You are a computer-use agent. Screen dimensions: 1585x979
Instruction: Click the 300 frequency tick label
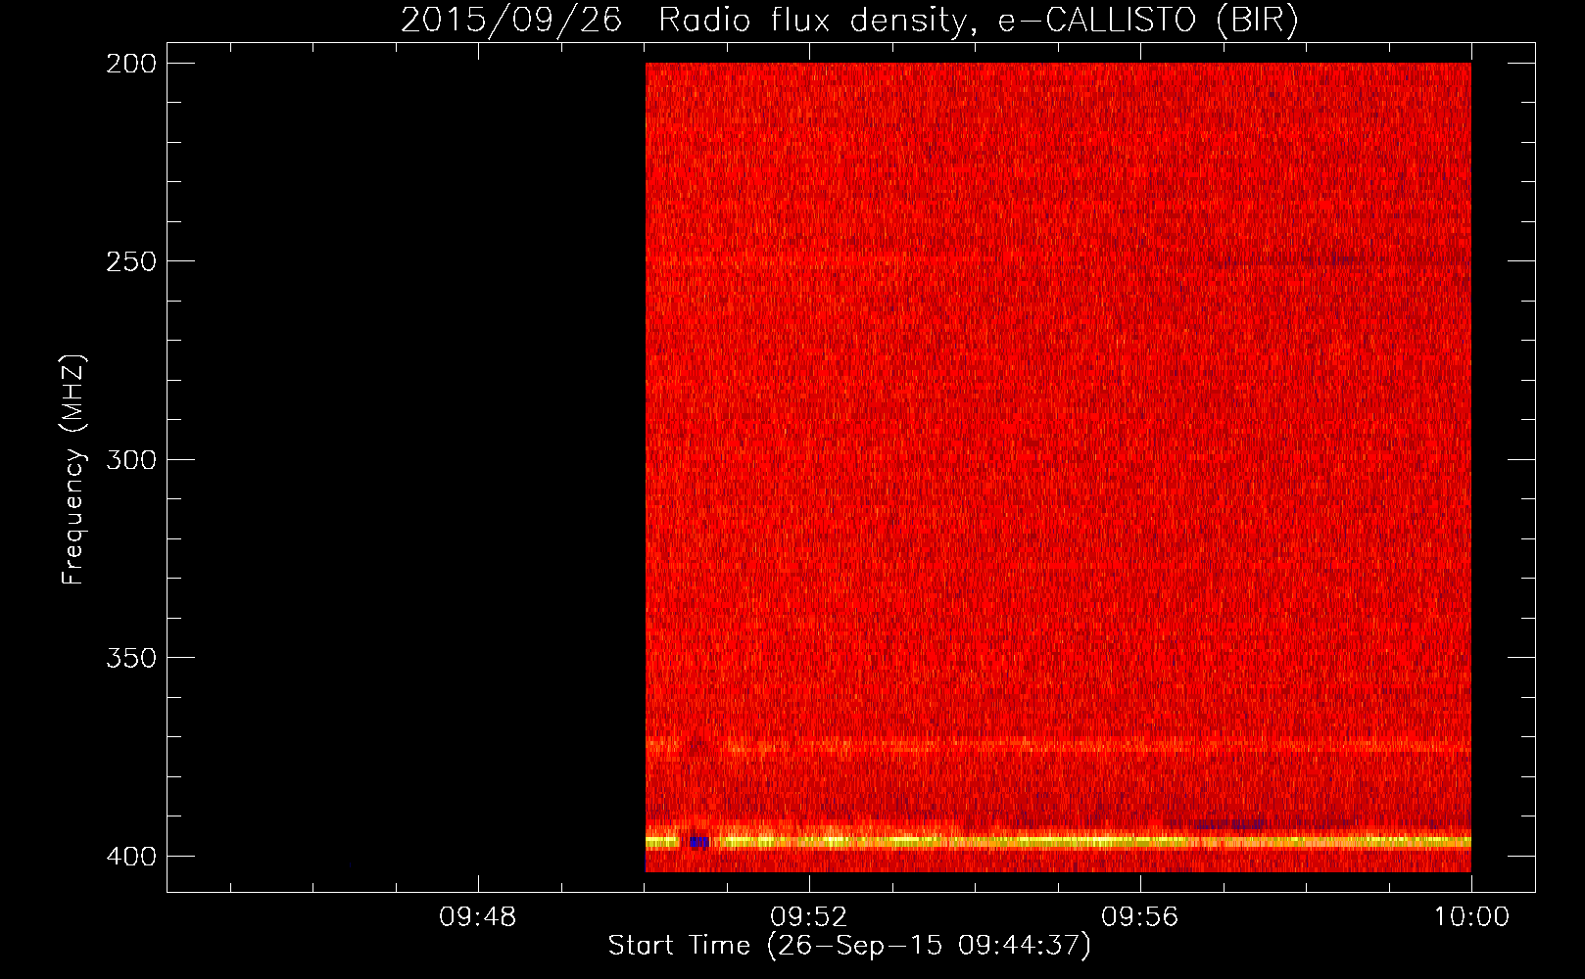point(130,459)
